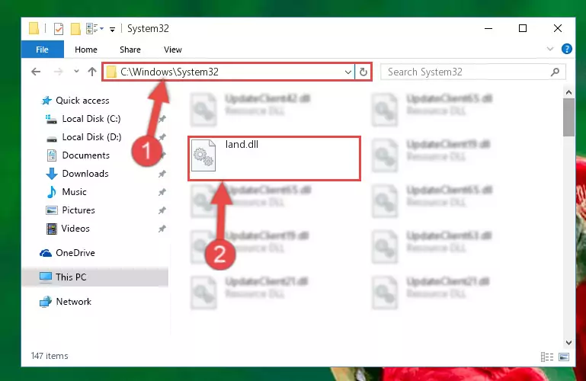Open Help with the blue question mark
The width and height of the screenshot is (586, 381).
(566, 49)
